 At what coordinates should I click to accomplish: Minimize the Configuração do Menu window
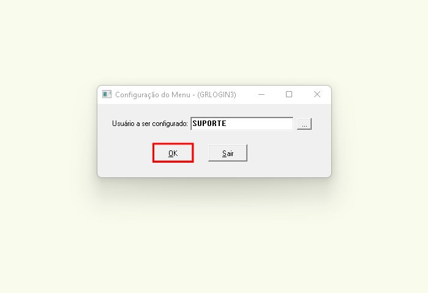point(261,94)
